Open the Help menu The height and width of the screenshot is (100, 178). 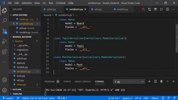tap(71, 3)
